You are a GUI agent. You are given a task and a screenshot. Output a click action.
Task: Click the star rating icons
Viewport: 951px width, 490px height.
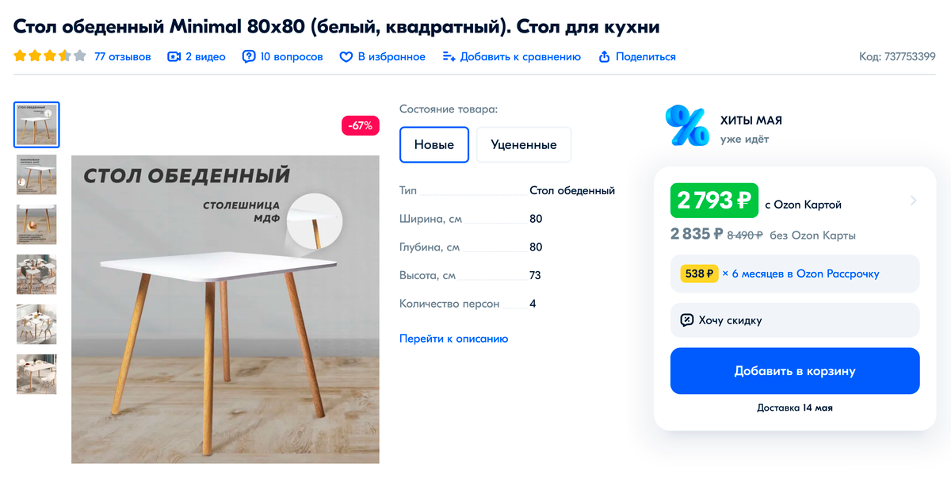pyautogui.click(x=50, y=56)
